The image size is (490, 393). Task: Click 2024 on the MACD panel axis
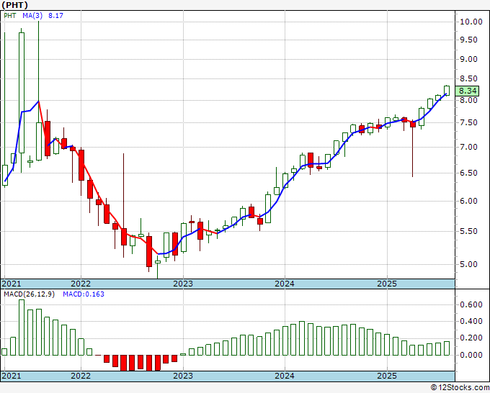click(285, 376)
